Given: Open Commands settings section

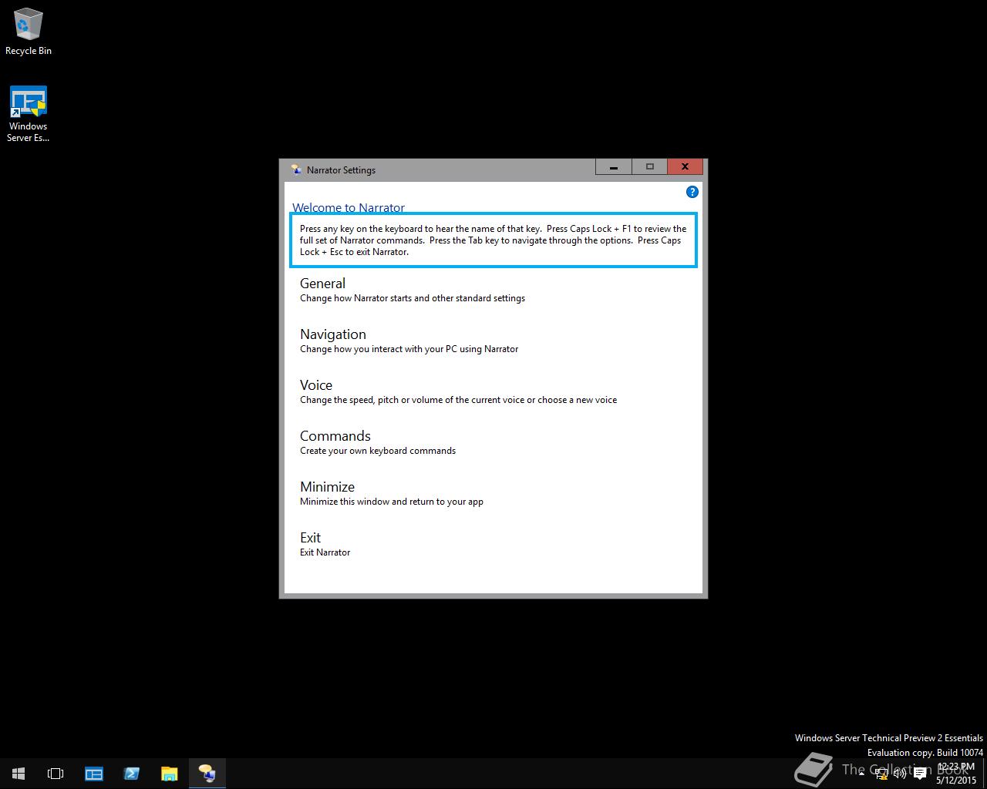Looking at the screenshot, I should point(335,436).
